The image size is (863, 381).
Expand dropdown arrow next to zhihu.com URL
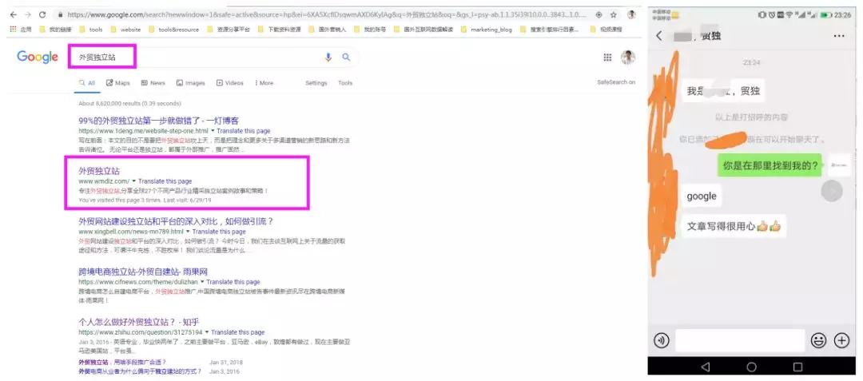(x=207, y=332)
